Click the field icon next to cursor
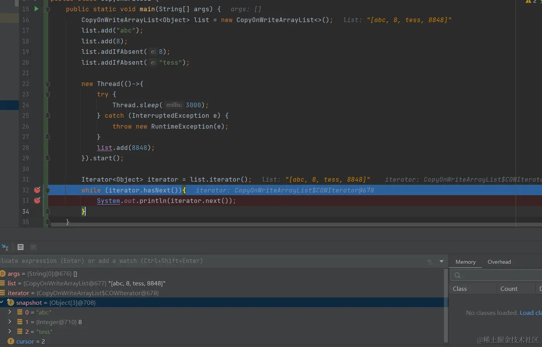This screenshot has height=347, width=542. pos(10,341)
